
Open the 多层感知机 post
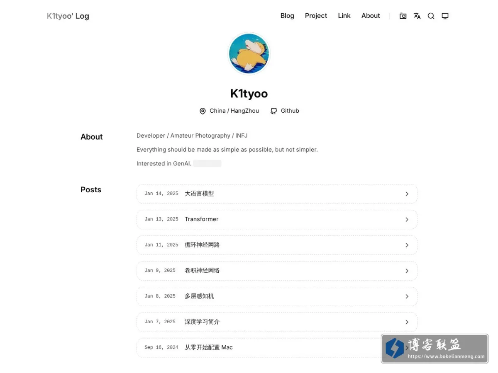click(277, 296)
